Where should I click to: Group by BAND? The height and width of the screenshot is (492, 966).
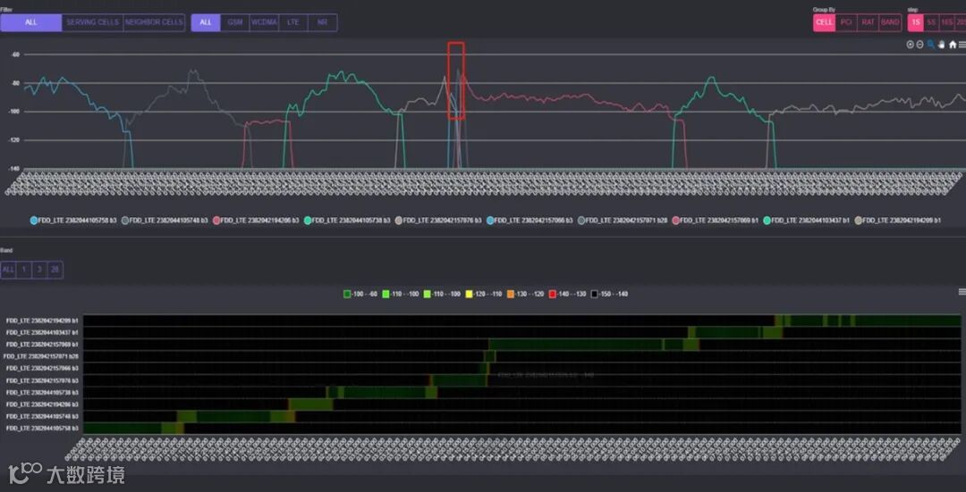[x=890, y=22]
